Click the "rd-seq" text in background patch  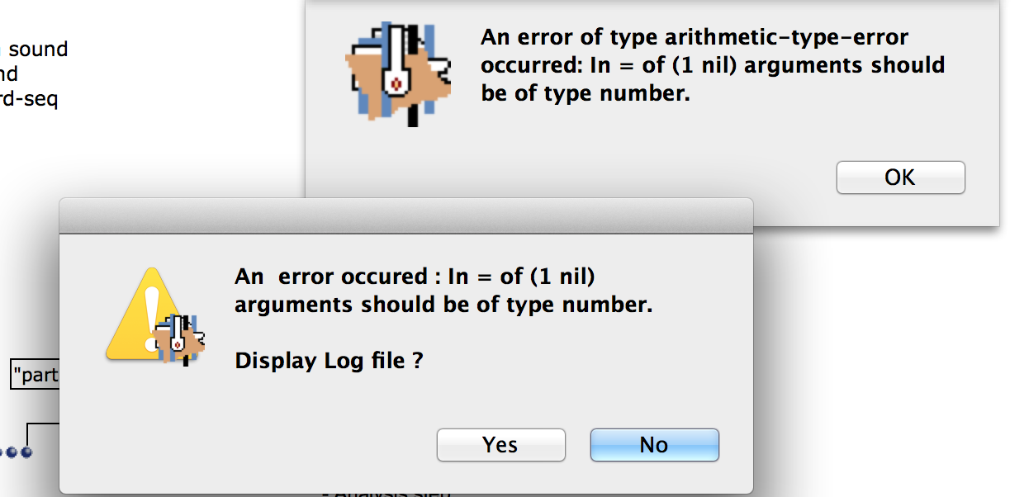pyautogui.click(x=29, y=100)
